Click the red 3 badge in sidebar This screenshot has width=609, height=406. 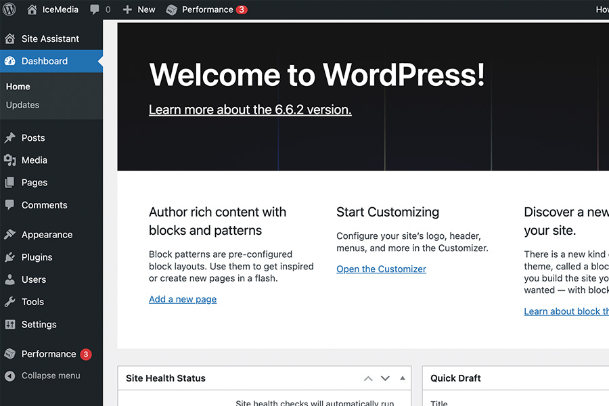pos(86,354)
